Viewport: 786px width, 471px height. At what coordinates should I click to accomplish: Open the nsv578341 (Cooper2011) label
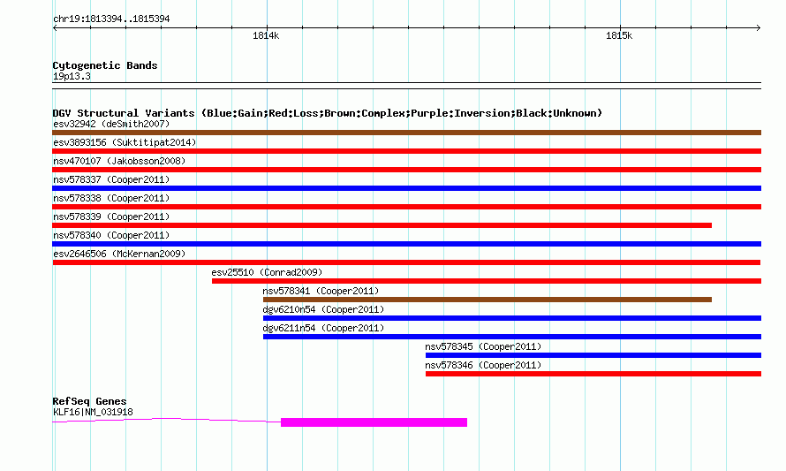(321, 291)
